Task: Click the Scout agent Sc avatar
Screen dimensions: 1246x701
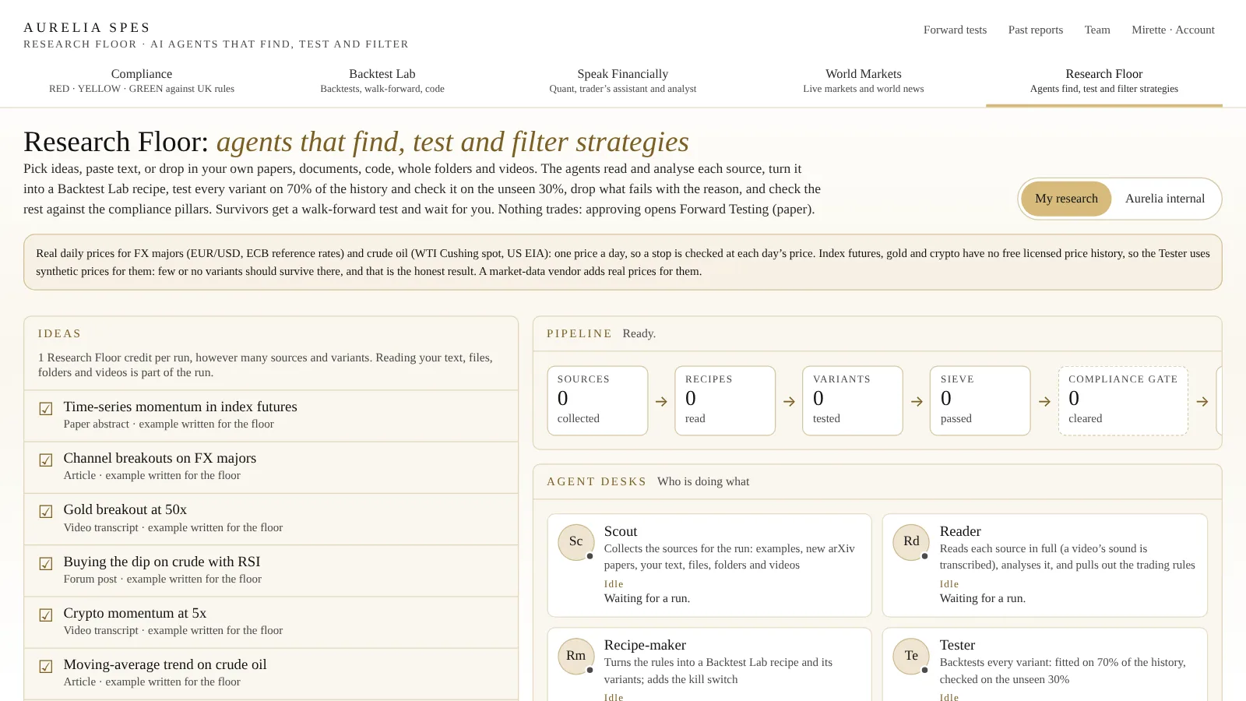Action: pos(576,541)
